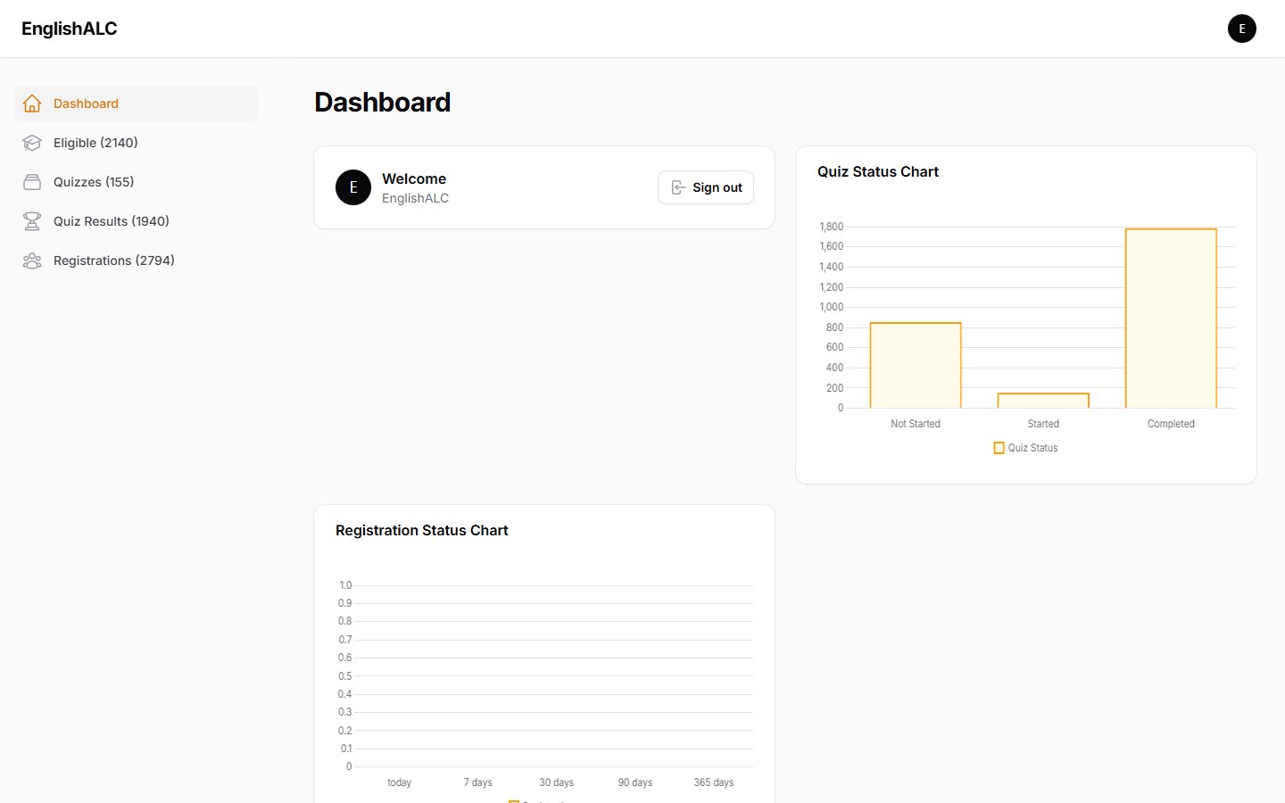Click the Dashboard page heading
1285x803 pixels.
click(x=383, y=102)
